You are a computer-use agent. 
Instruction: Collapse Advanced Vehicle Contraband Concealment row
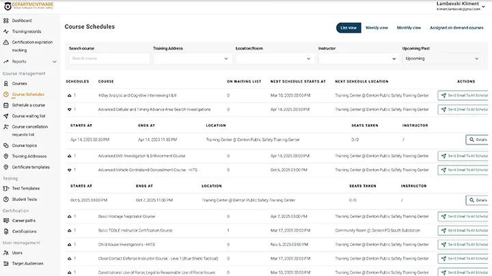(x=69, y=170)
